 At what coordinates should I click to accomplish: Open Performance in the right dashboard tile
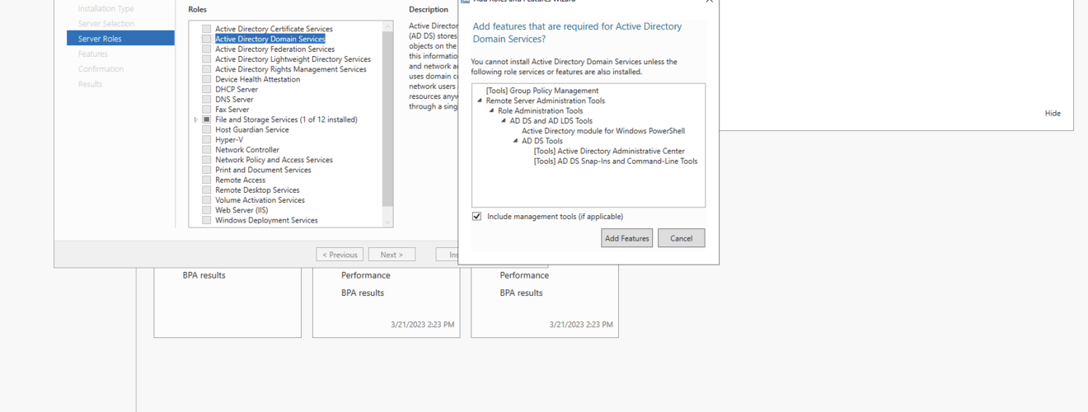click(524, 275)
